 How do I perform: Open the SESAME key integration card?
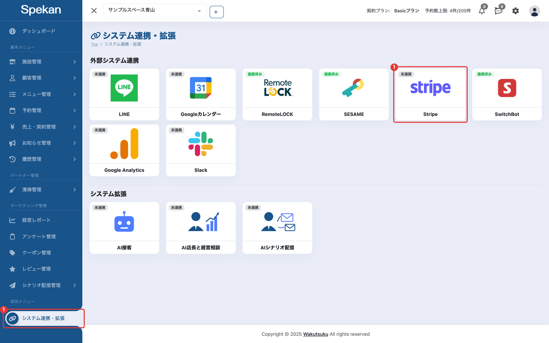354,94
